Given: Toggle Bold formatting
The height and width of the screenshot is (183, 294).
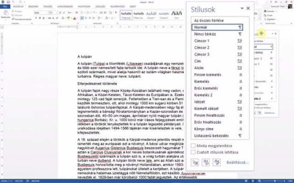Looking at the screenshot, I should point(36,18).
